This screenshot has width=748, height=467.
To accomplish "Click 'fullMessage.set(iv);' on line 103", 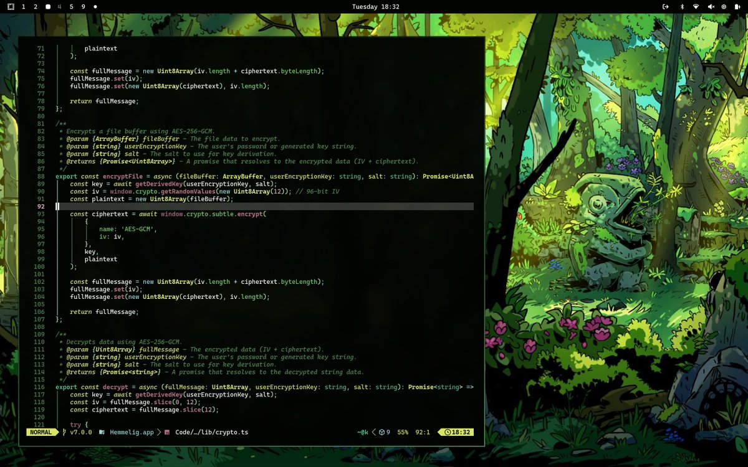I will pos(106,290).
